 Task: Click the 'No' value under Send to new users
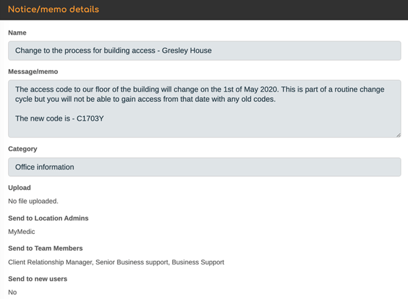tap(12, 292)
